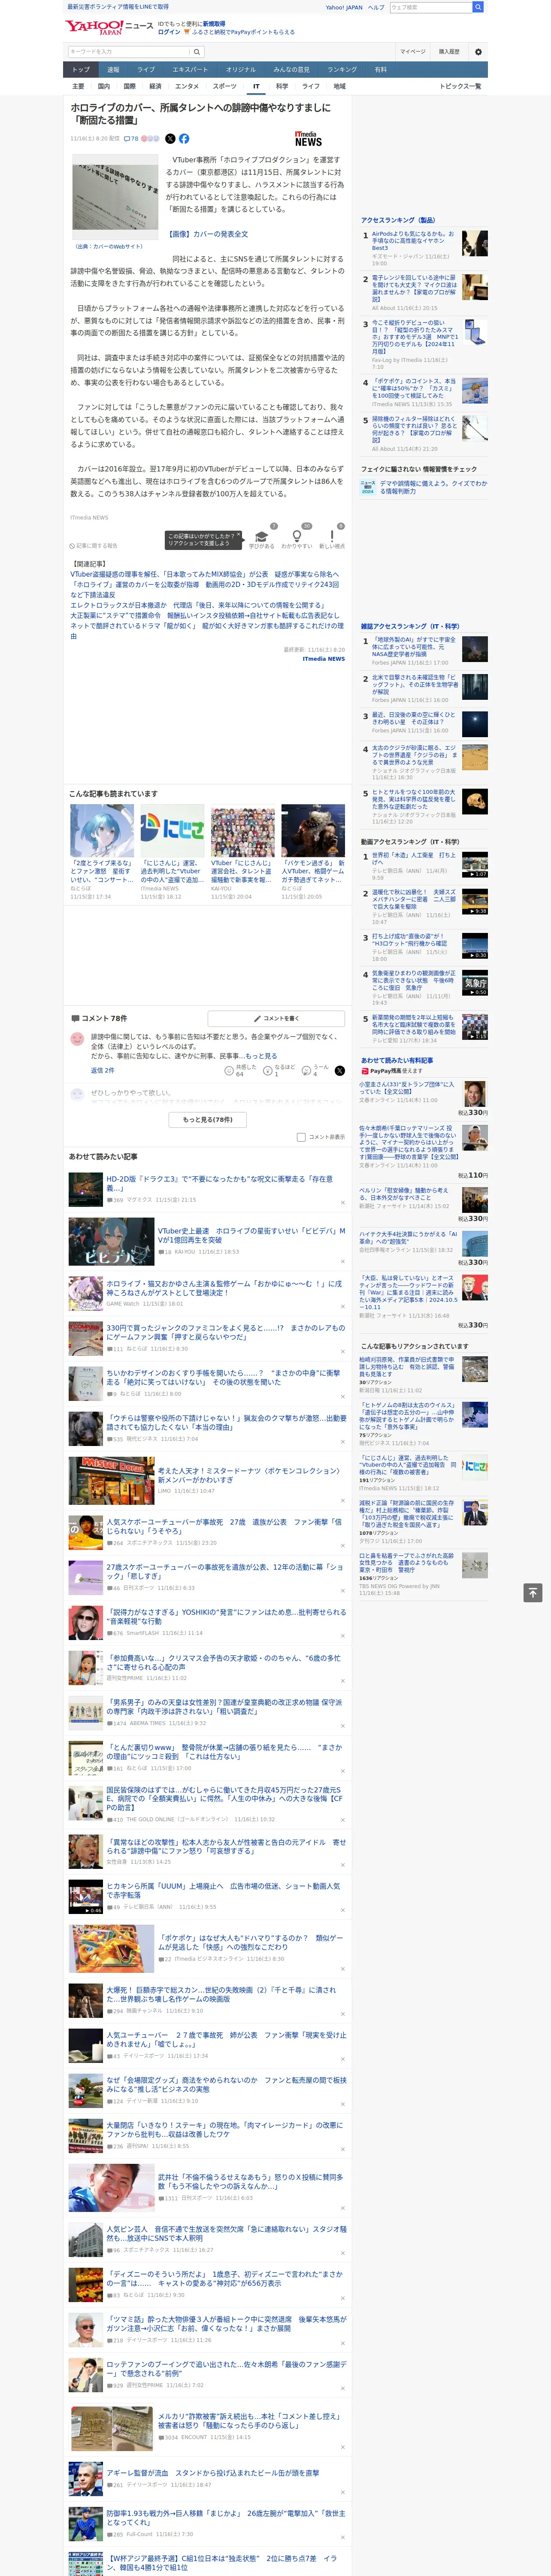Open the トップ navigation tab

click(81, 69)
